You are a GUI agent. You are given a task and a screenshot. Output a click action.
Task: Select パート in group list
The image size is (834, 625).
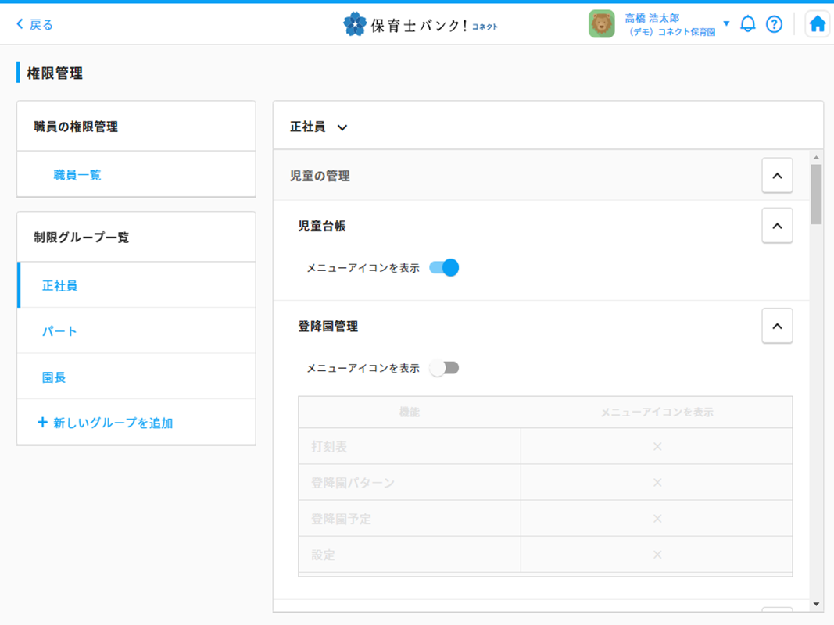[59, 331]
